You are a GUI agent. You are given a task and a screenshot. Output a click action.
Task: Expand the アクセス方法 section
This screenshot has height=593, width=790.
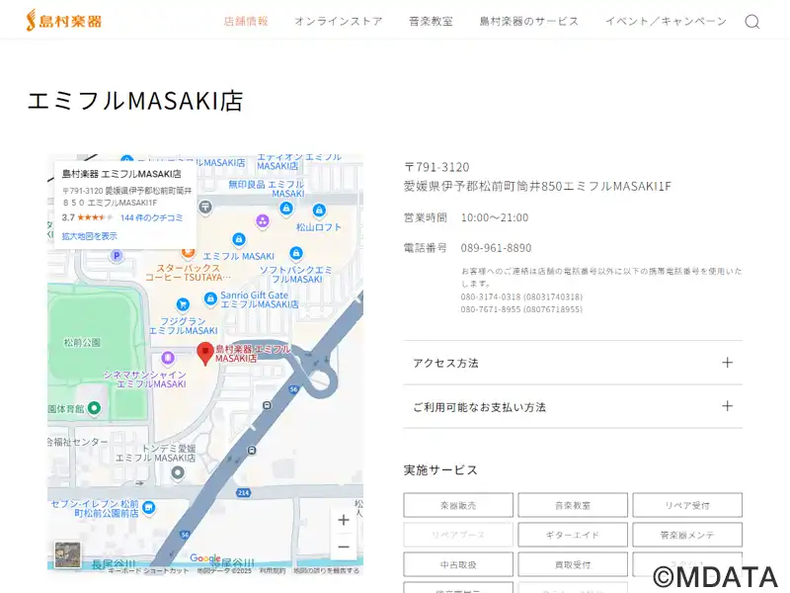click(573, 363)
